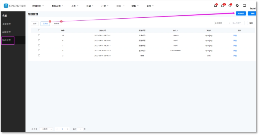This screenshot has width=259, height=135.
Task: Open the chat messages icon
Action: [x=223, y=6]
